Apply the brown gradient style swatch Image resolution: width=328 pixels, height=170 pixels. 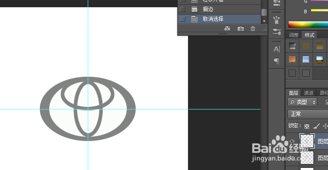point(319,46)
